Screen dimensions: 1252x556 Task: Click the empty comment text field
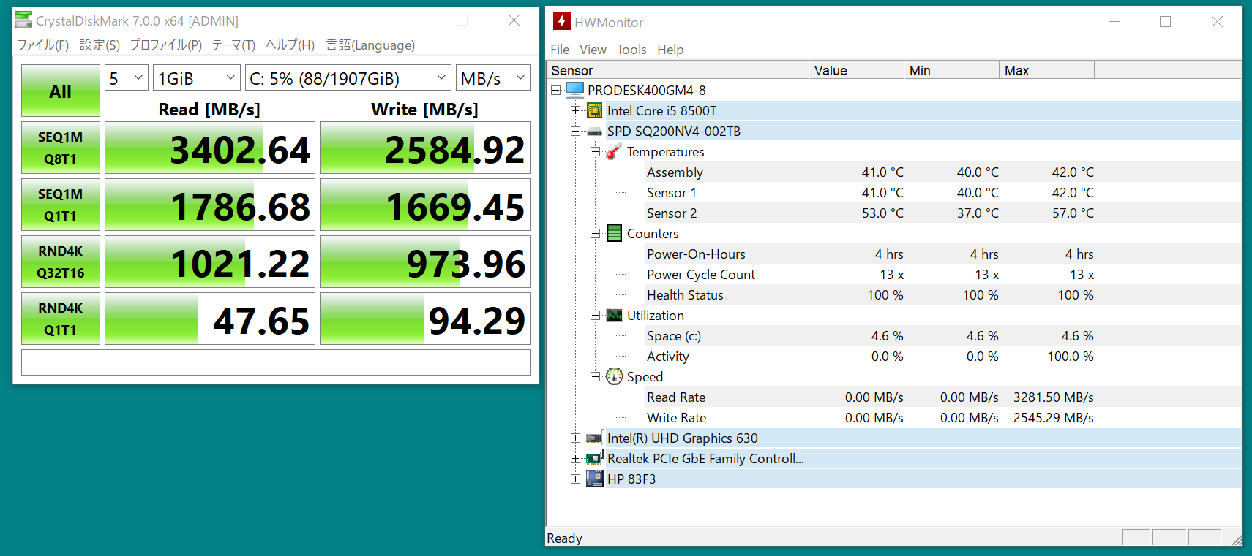pyautogui.click(x=275, y=362)
